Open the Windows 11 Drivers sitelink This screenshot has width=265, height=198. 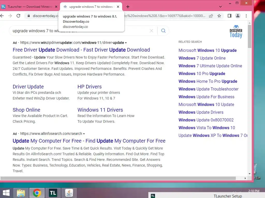100,110
